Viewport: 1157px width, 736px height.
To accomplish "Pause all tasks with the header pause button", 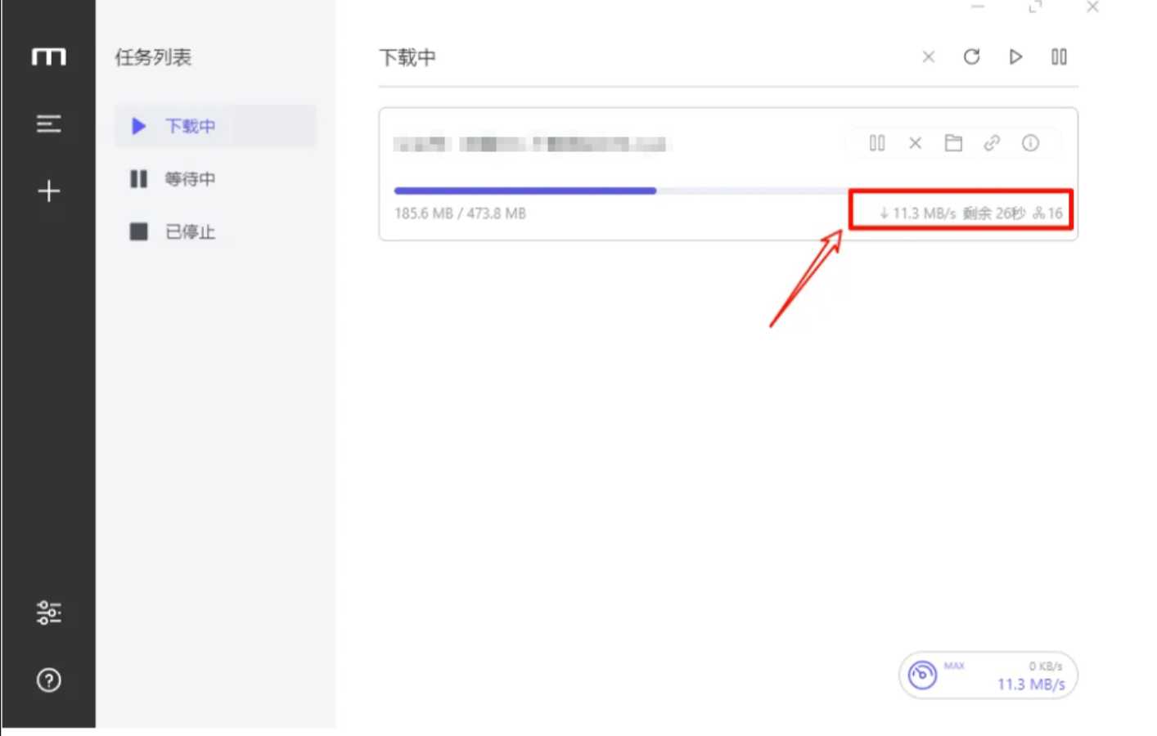I will pos(1059,56).
